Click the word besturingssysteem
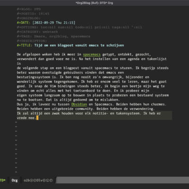Image resolution: width=189 pixels, height=189 pixels. (x=34, y=77)
